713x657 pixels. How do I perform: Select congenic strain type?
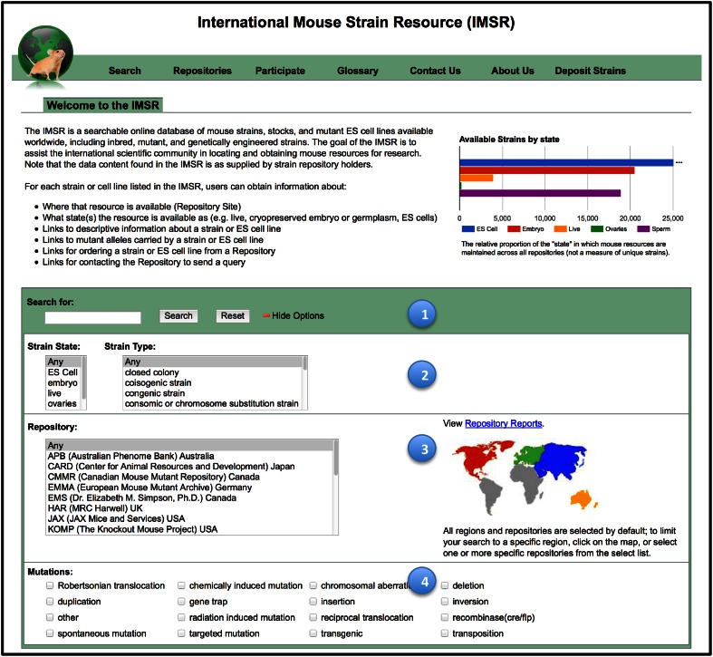[212, 393]
